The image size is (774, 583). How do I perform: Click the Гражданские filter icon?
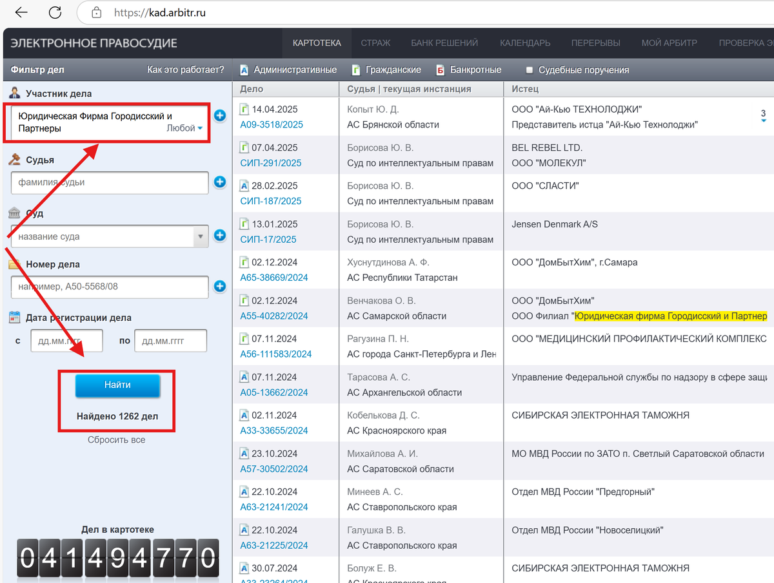[356, 70]
